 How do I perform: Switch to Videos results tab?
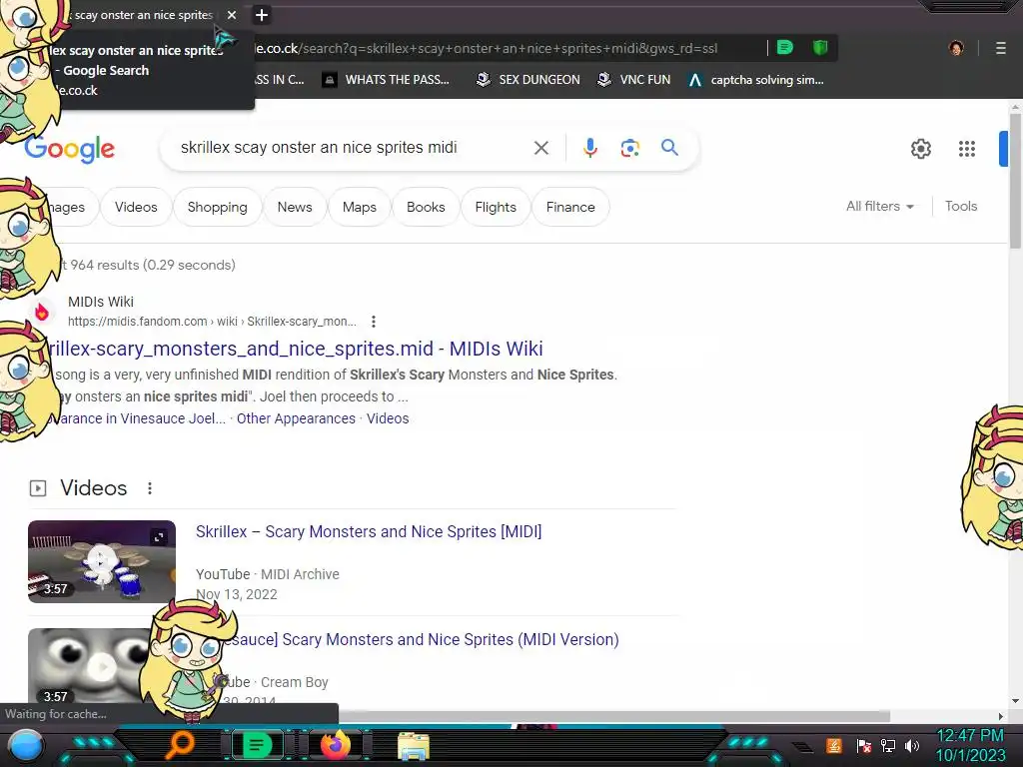(136, 207)
